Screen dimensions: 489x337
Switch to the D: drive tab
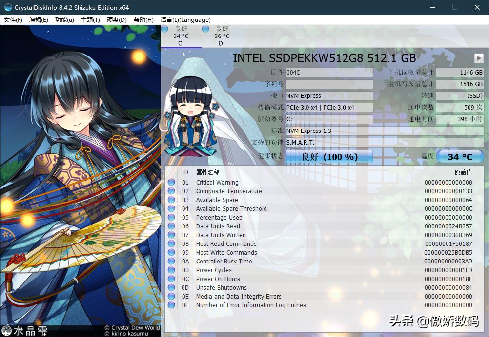(x=222, y=37)
